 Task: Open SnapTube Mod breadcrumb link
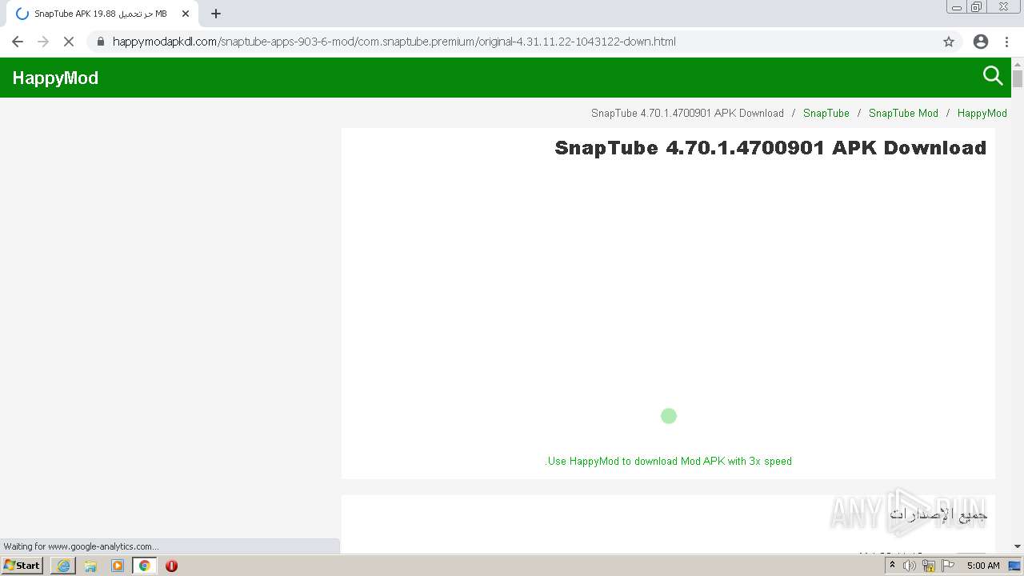click(903, 113)
